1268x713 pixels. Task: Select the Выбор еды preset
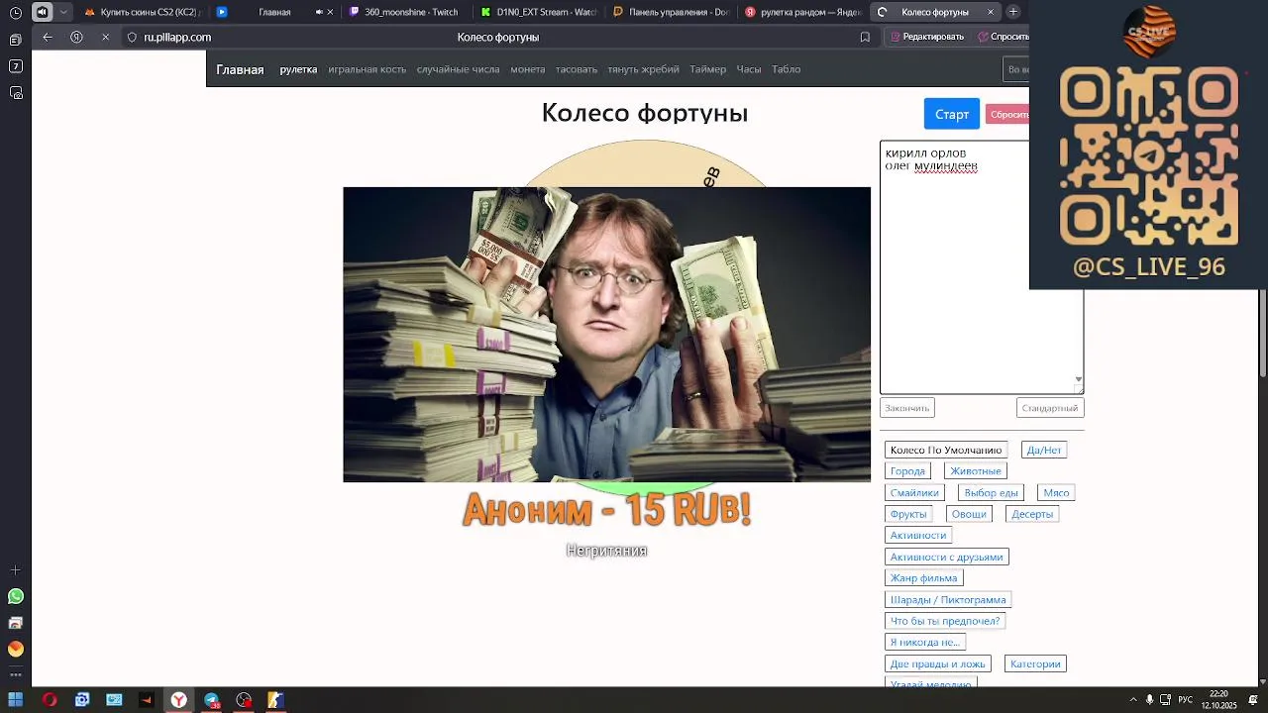pos(992,493)
